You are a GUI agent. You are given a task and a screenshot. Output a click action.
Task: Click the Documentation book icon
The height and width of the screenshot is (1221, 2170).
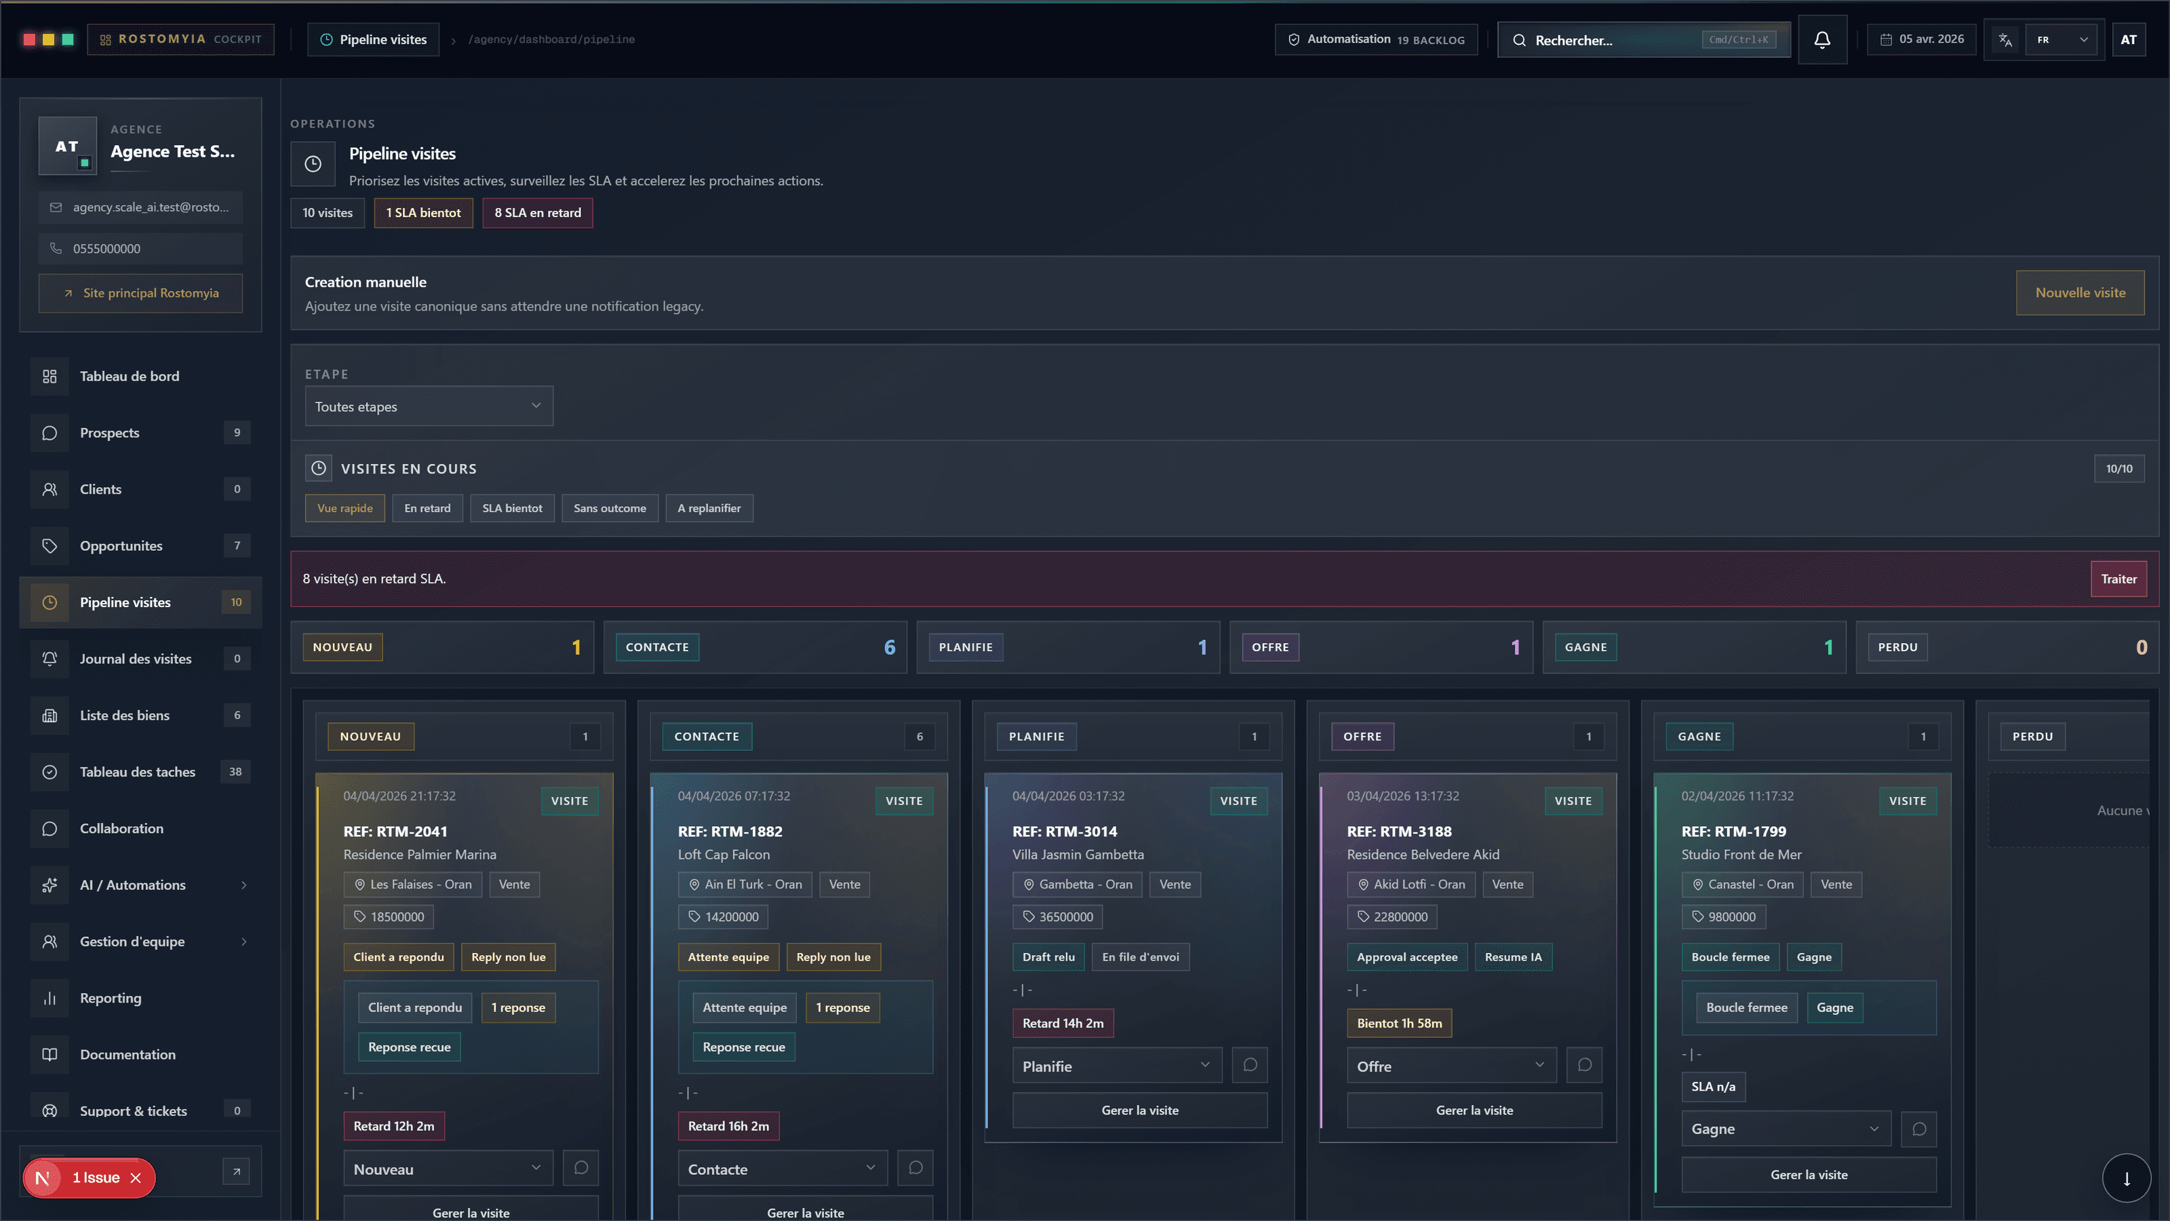click(50, 1054)
